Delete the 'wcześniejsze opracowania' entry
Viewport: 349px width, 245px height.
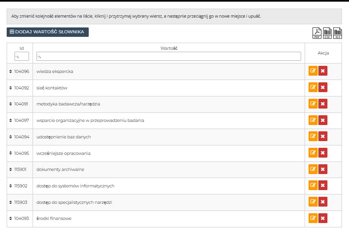[x=323, y=153]
